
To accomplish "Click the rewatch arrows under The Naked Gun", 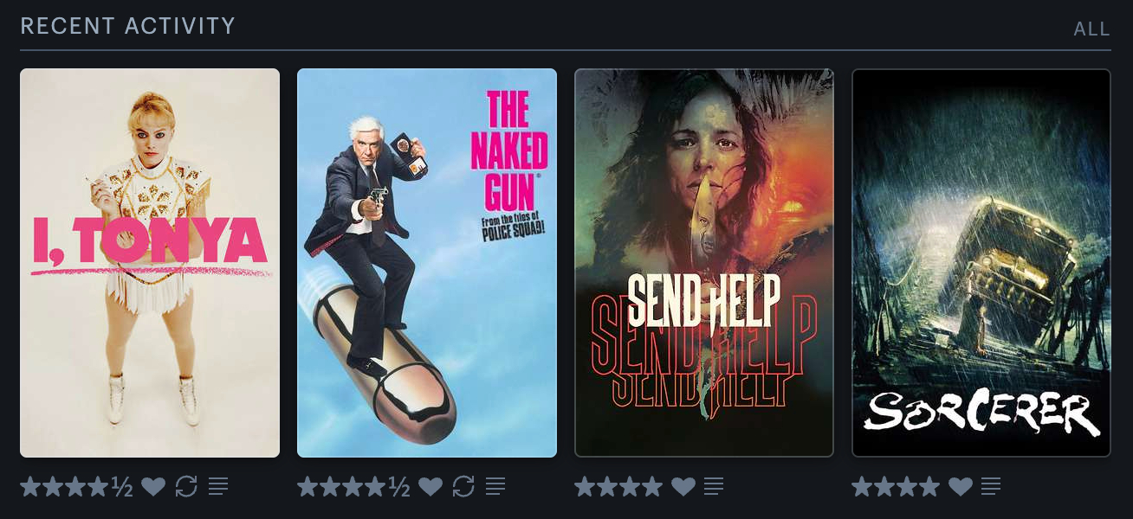I will click(x=463, y=487).
